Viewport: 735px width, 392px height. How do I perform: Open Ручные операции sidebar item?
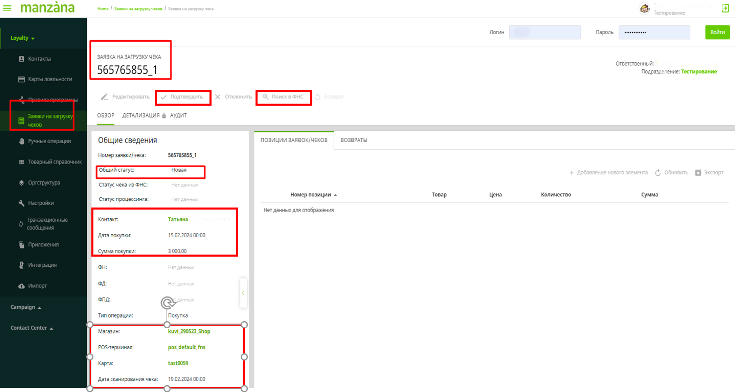[49, 141]
